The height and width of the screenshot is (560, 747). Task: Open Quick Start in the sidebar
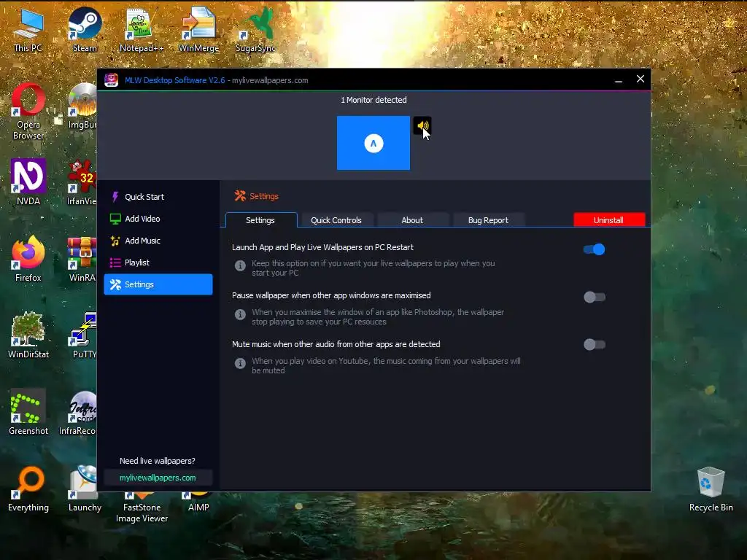point(158,197)
